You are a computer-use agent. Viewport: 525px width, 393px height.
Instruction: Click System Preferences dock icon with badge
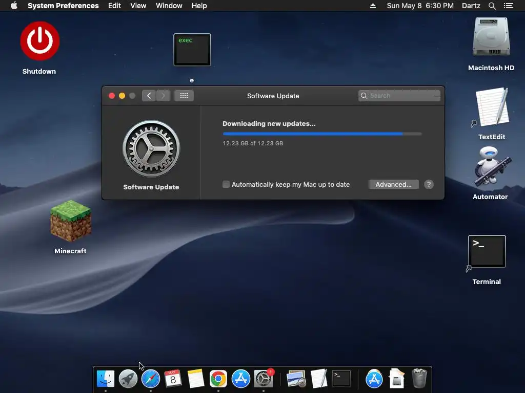[264, 379]
